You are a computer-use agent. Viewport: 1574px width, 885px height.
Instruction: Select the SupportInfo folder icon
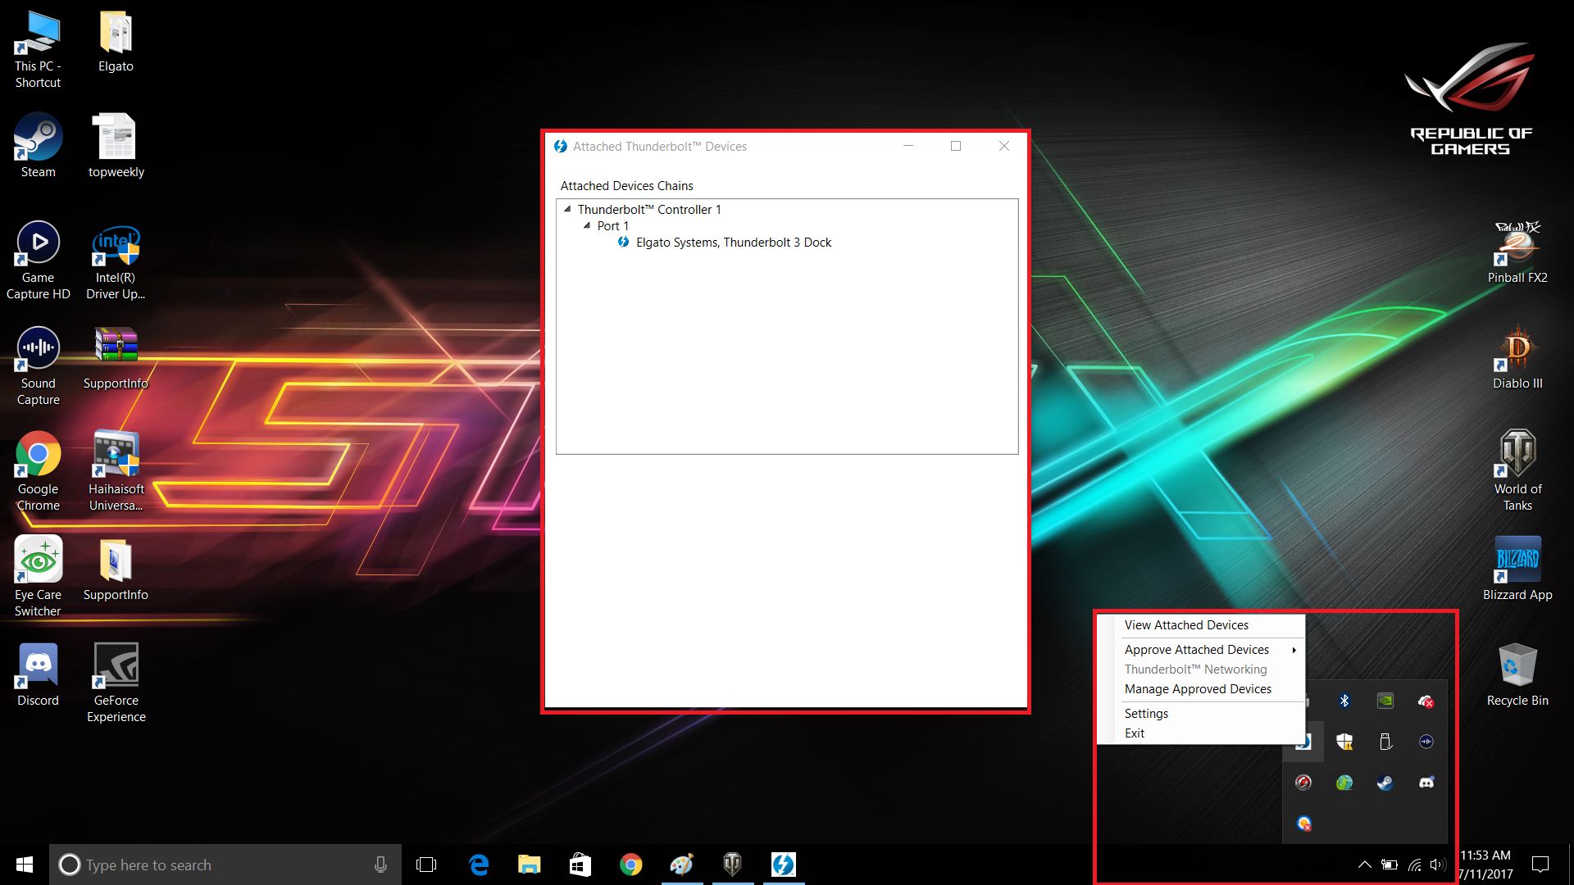click(116, 570)
